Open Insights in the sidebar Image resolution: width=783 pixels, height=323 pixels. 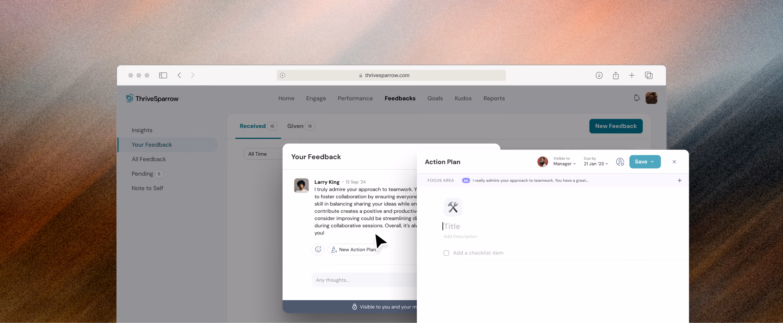tap(142, 130)
